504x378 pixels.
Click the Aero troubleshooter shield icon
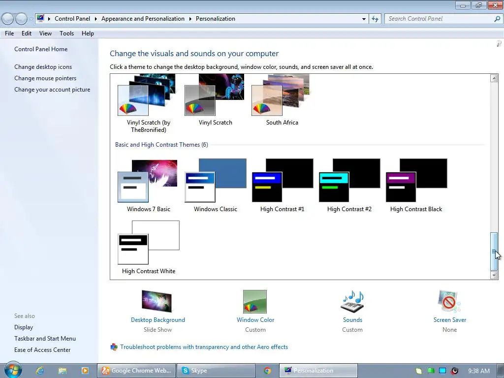114,347
